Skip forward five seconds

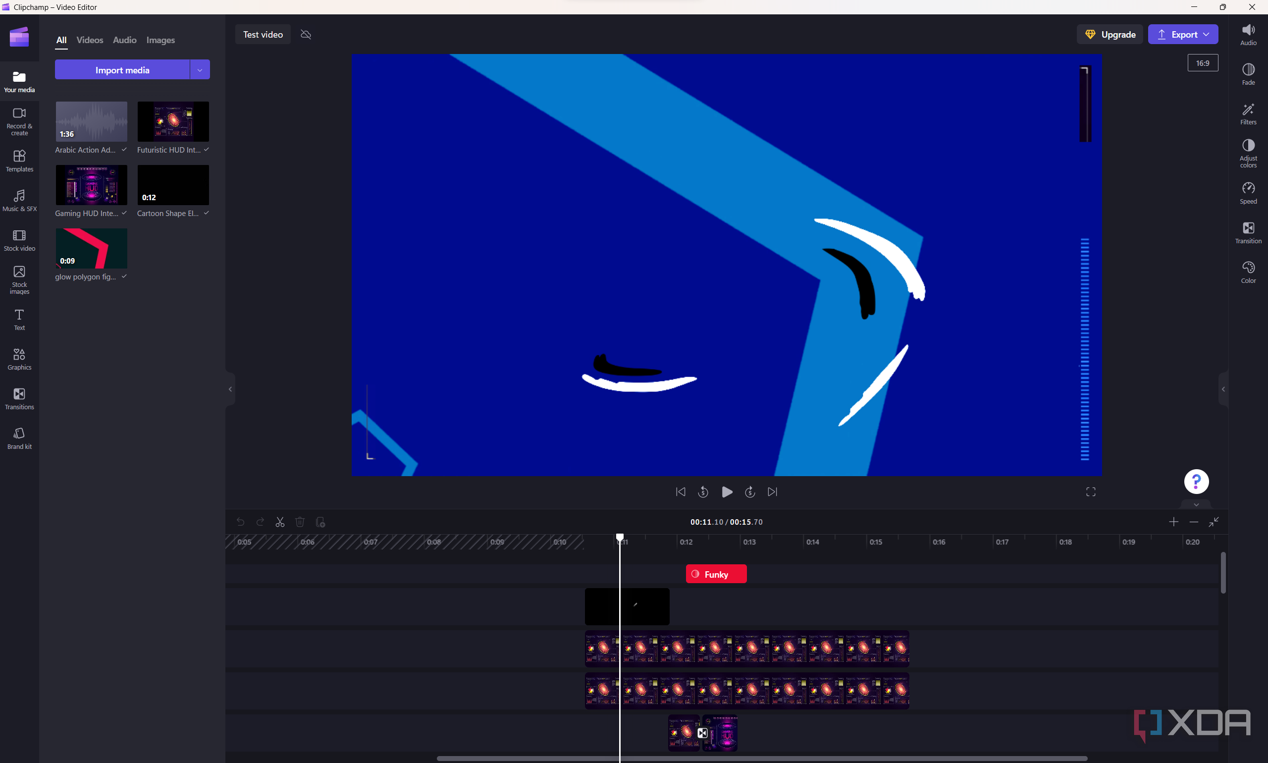pos(749,492)
